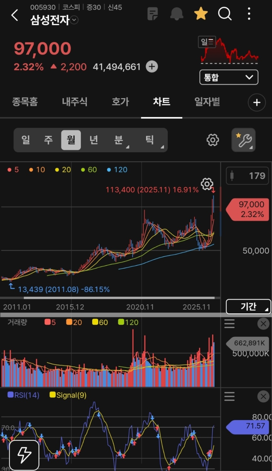Open the RSI panel hamburger menu
The image size is (272, 471).
(x=229, y=396)
